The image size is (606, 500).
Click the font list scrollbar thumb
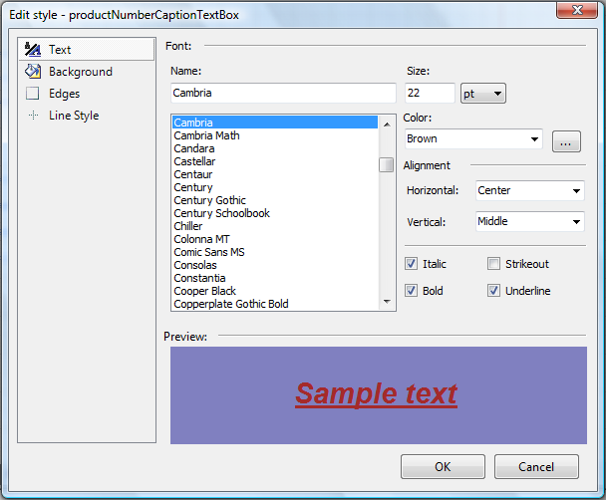[386, 165]
